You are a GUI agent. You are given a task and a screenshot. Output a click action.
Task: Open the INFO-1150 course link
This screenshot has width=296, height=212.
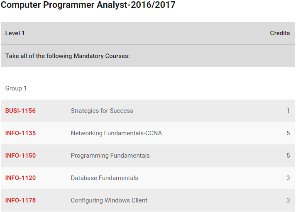point(20,156)
